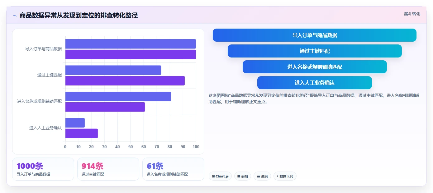Image resolution: width=433 pixels, height=193 pixels.
Task: Select the 进入名称或规则辅助匹配 funnel step
Action: 315,67
